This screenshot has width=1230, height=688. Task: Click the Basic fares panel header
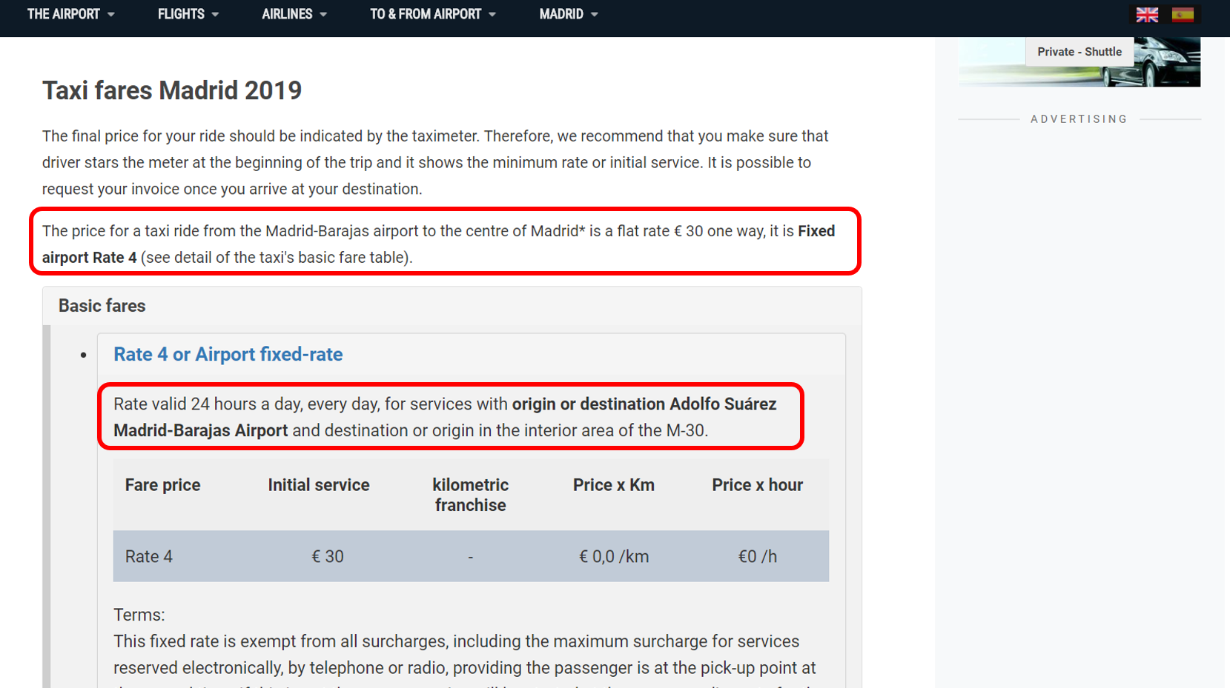102,306
